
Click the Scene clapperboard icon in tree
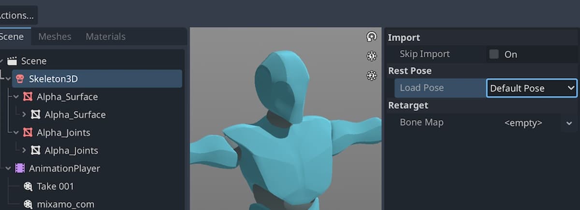pos(12,61)
